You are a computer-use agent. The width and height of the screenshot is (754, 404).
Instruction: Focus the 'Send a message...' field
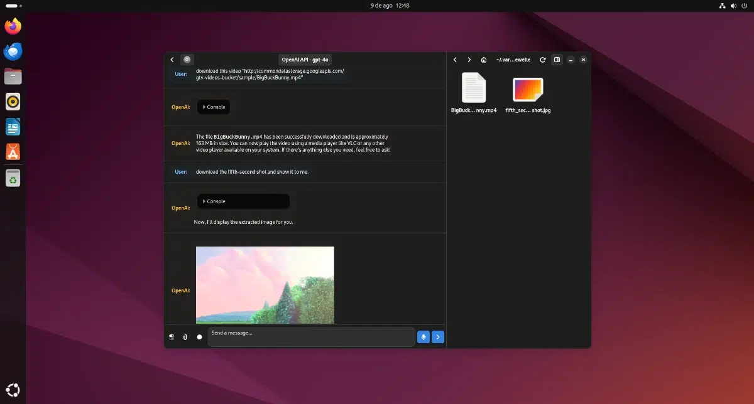pyautogui.click(x=311, y=337)
